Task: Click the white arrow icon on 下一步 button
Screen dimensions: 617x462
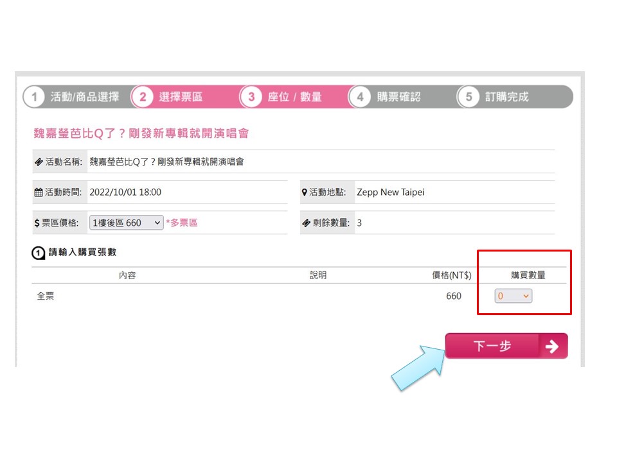Action: (x=552, y=346)
